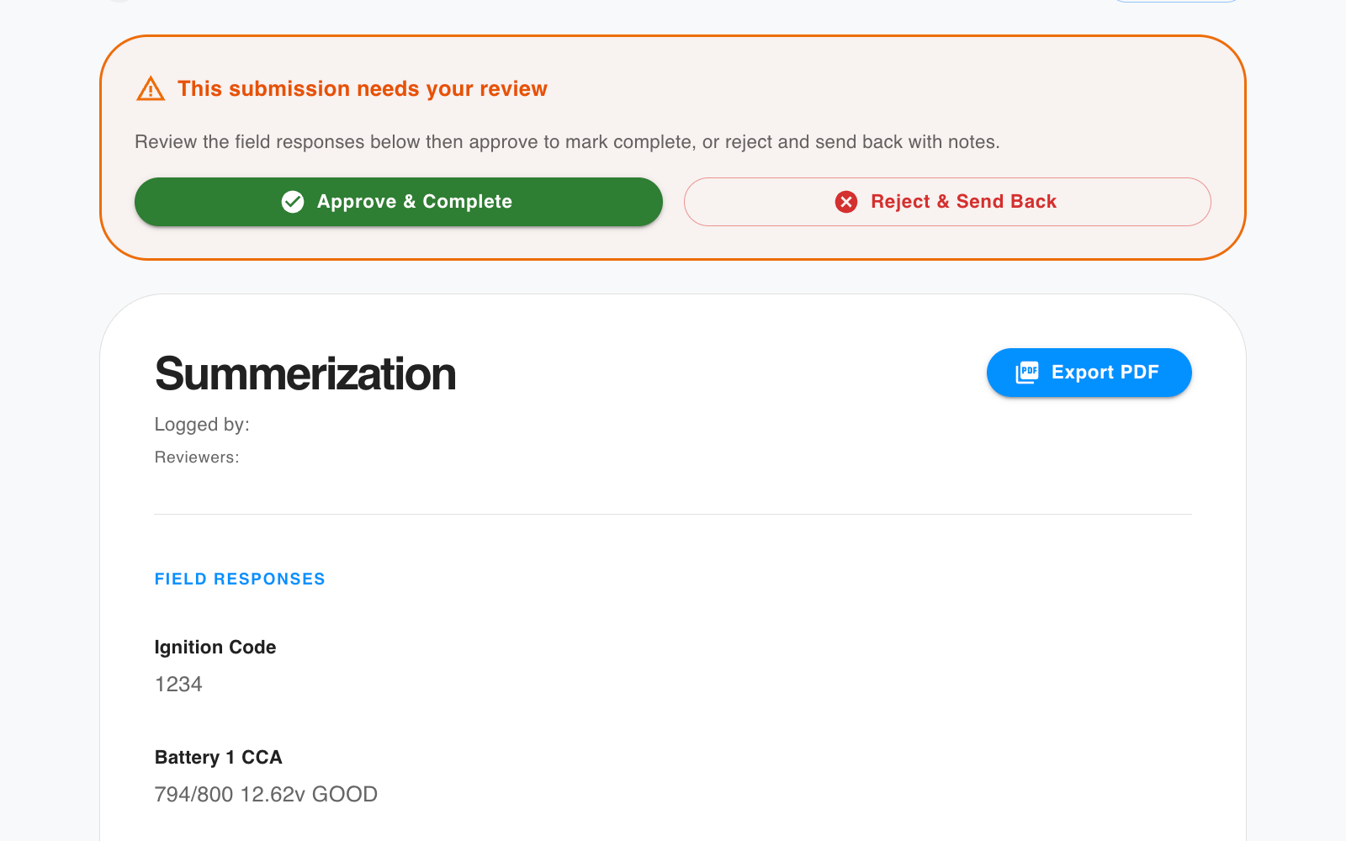Click the PDF document icon on Export button

(x=1028, y=372)
